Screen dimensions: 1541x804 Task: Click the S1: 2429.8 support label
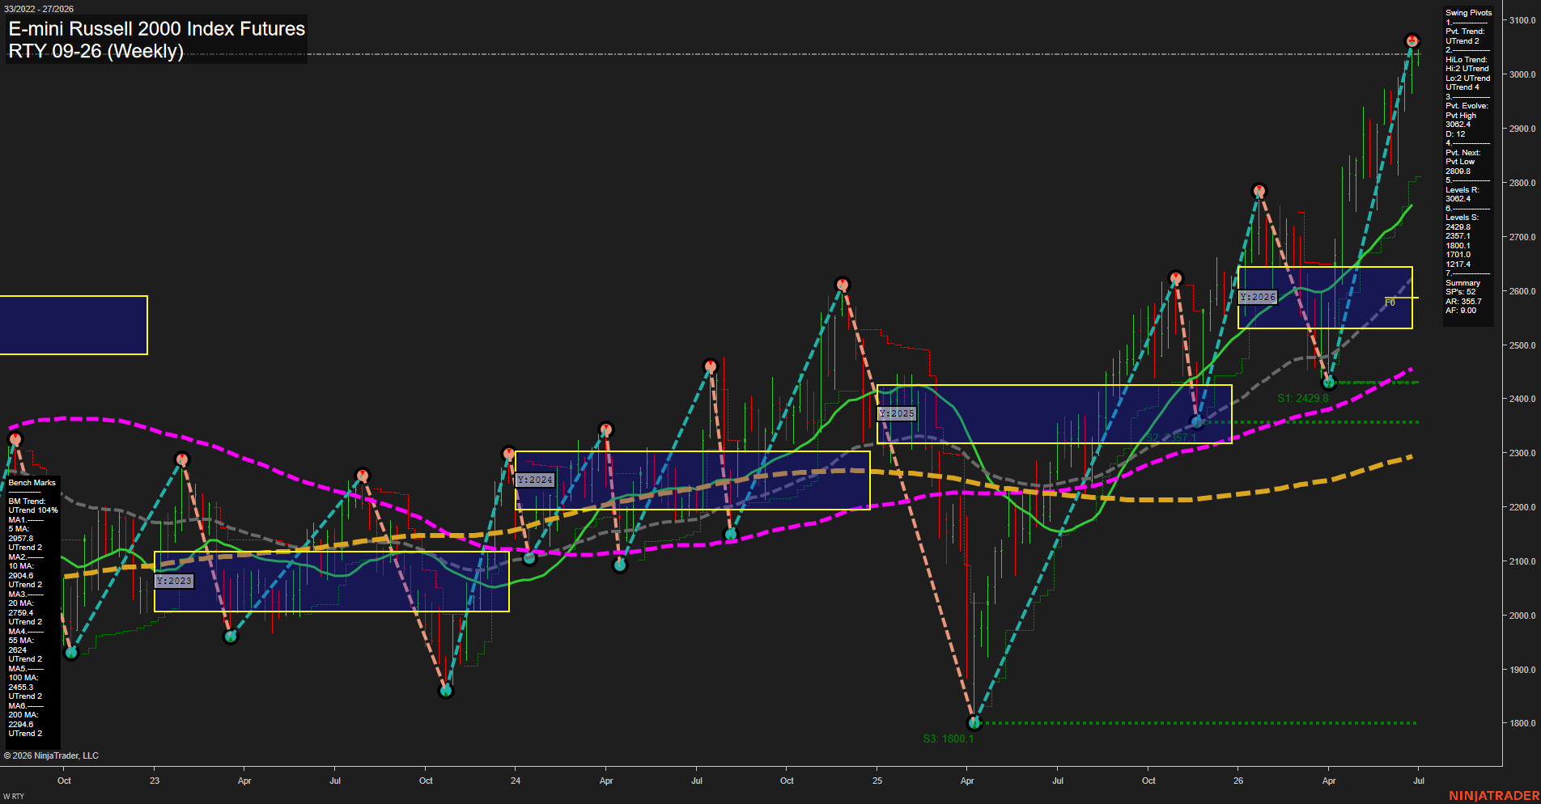coord(1303,398)
